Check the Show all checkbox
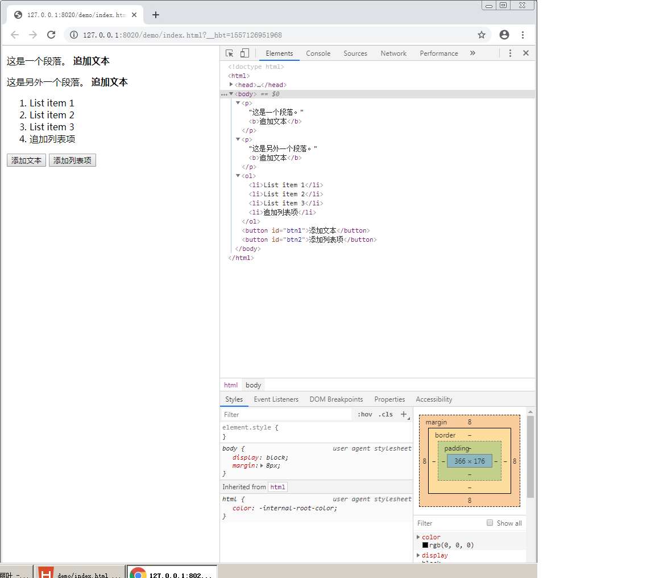 (x=490, y=523)
